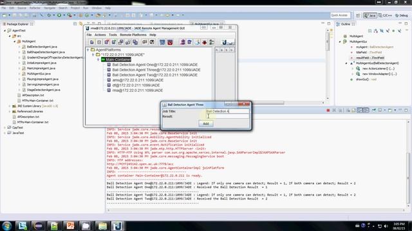Collapse the MultiAgent package node
412x231 pixels.
pos(15,41)
